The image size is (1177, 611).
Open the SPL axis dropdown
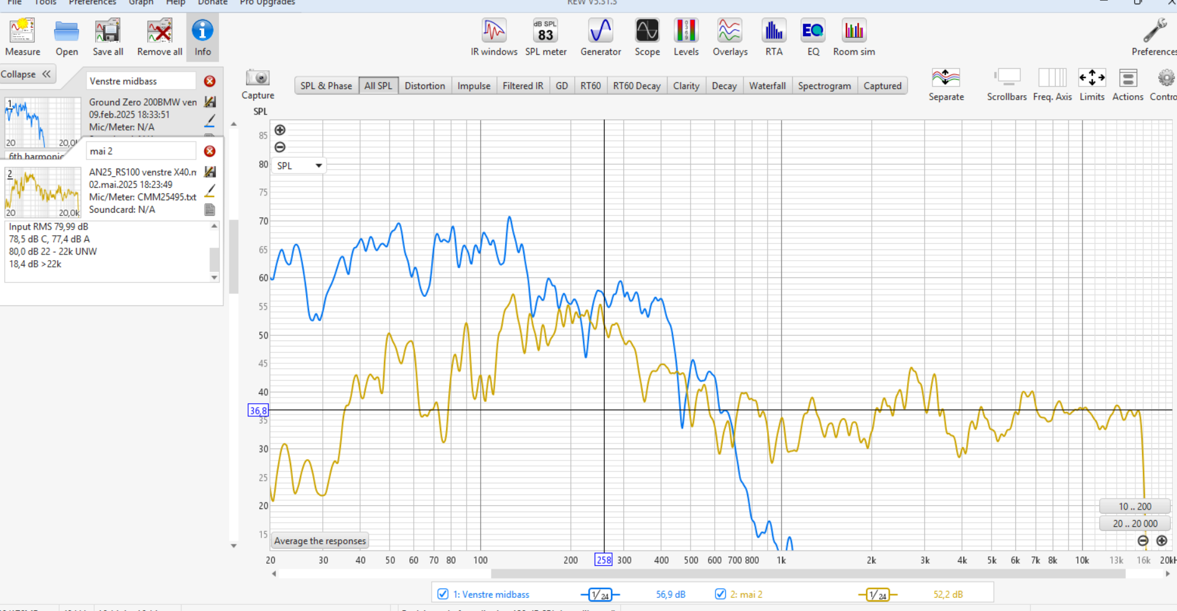click(x=300, y=166)
